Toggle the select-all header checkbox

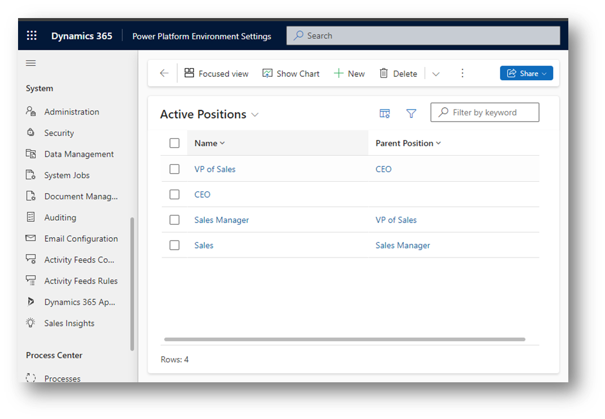pos(174,143)
